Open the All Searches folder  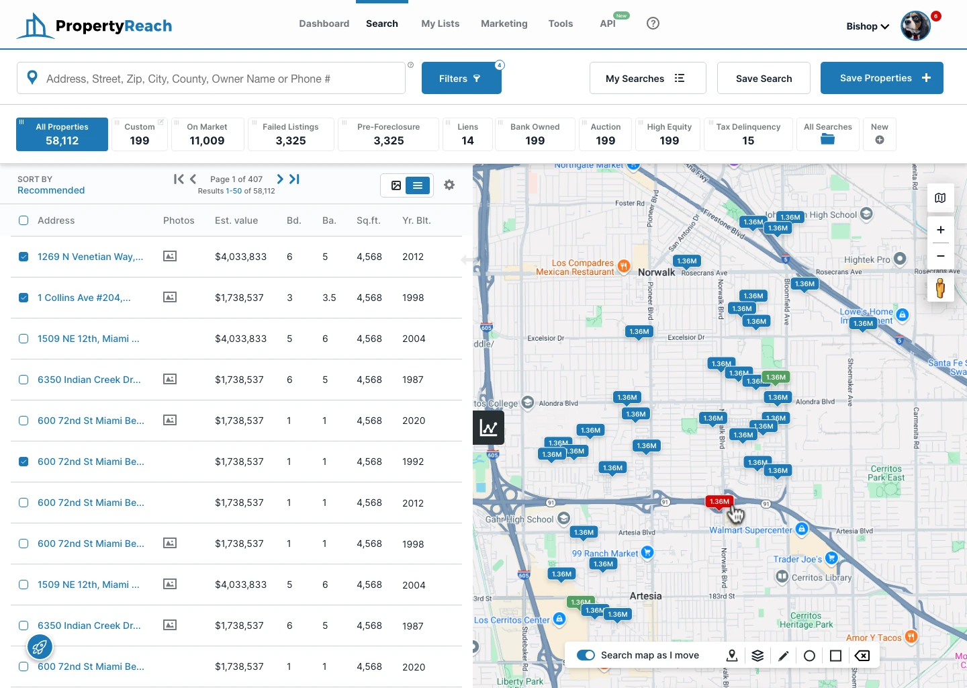[827, 134]
